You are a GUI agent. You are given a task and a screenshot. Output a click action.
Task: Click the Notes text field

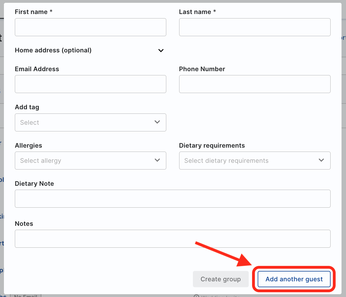pyautogui.click(x=173, y=239)
